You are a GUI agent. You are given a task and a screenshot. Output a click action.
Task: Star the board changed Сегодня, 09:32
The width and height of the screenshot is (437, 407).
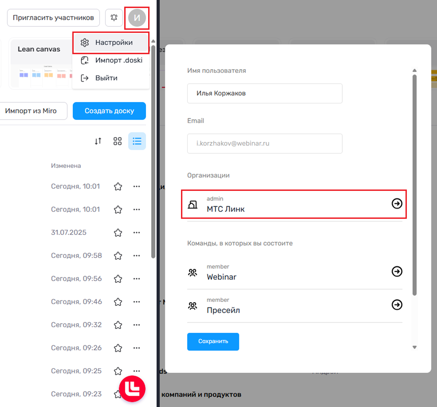pos(118,325)
